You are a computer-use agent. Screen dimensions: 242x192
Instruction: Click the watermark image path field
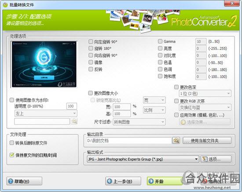[x=42, y=121]
